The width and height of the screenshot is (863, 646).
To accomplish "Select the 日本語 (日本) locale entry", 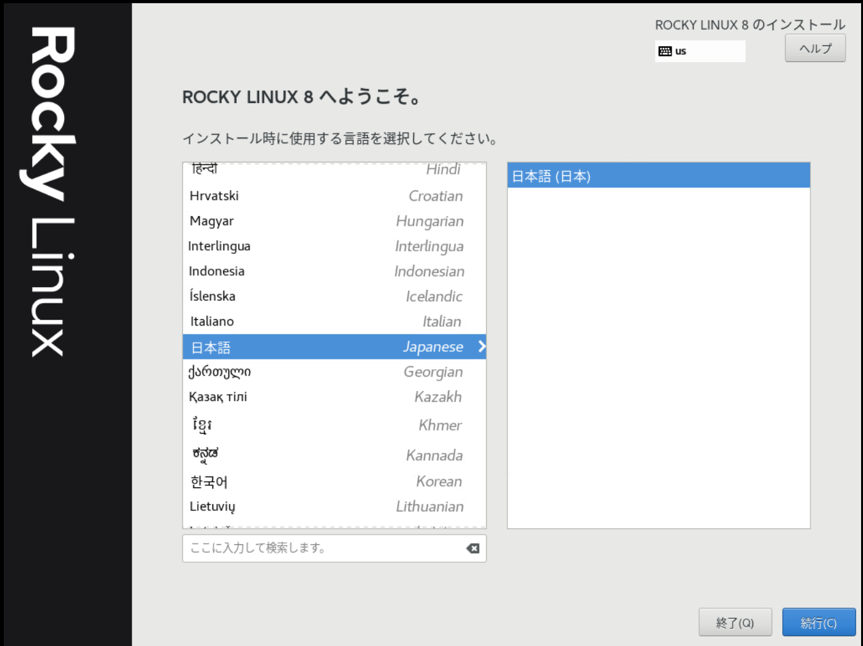I will [x=658, y=176].
